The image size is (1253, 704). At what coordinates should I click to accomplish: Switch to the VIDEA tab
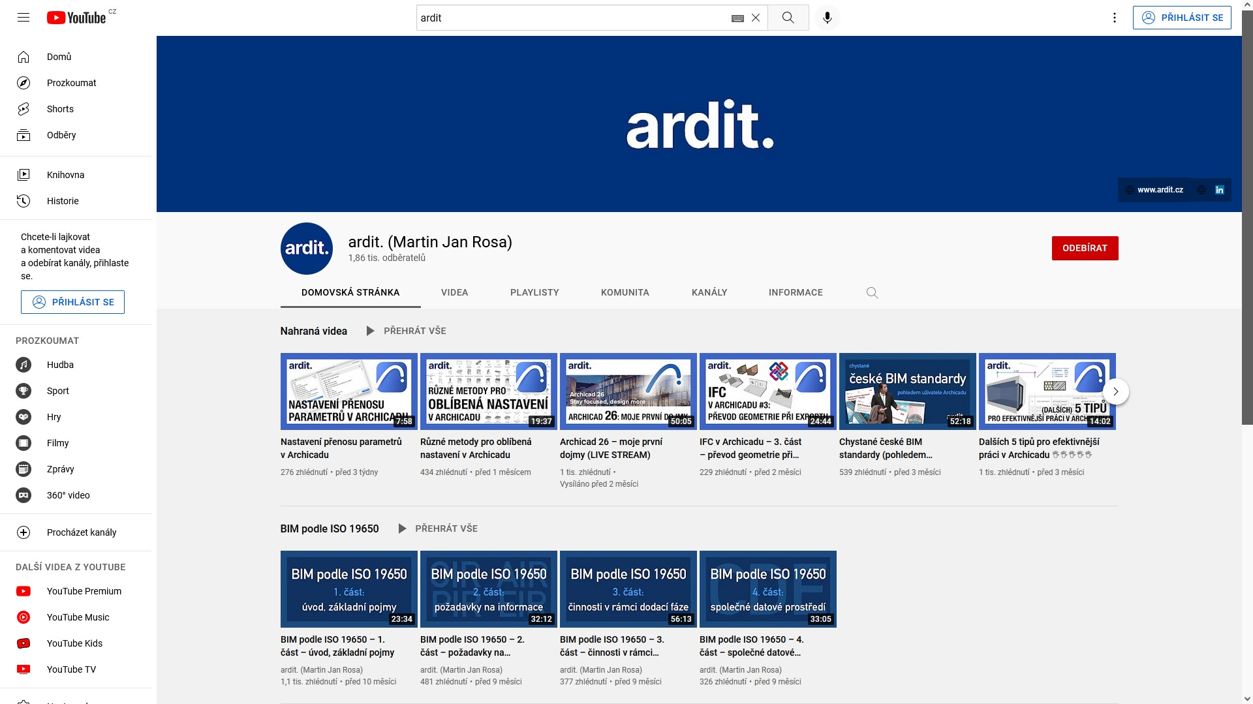point(454,293)
